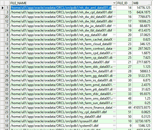Open ellipsis editor for nh_farm_cp_data001 row
The height and width of the screenshot is (130, 153).
click(x=114, y=58)
